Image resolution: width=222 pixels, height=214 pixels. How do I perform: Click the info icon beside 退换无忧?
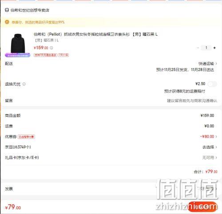[24, 84]
